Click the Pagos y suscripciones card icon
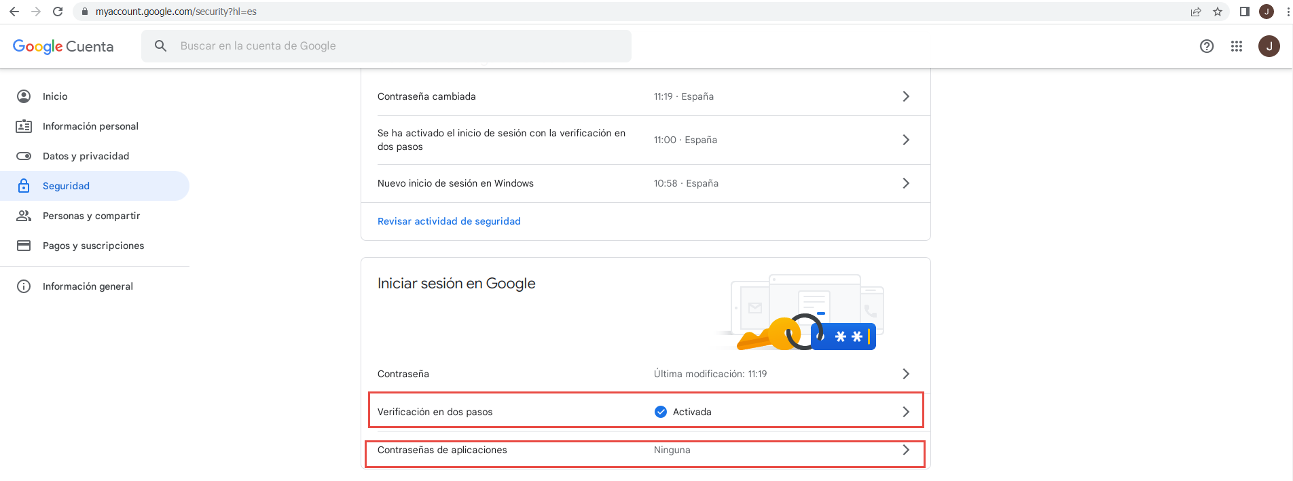 [x=24, y=246]
